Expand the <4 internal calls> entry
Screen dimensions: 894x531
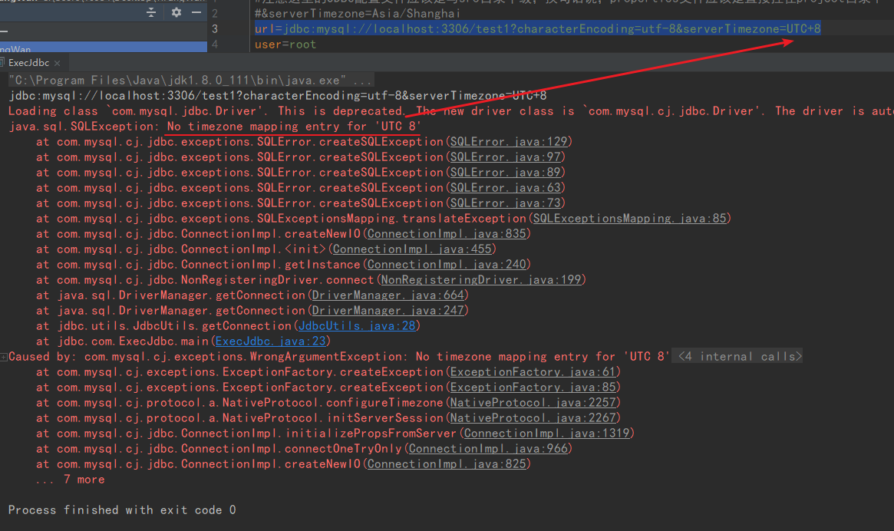(737, 355)
